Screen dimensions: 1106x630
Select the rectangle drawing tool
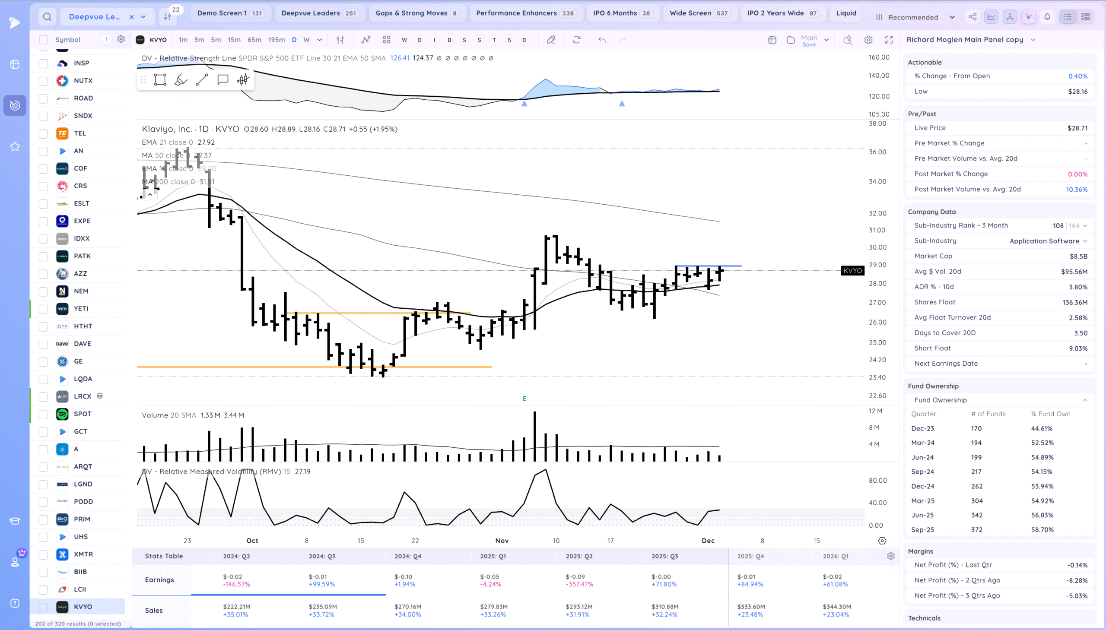pos(160,79)
